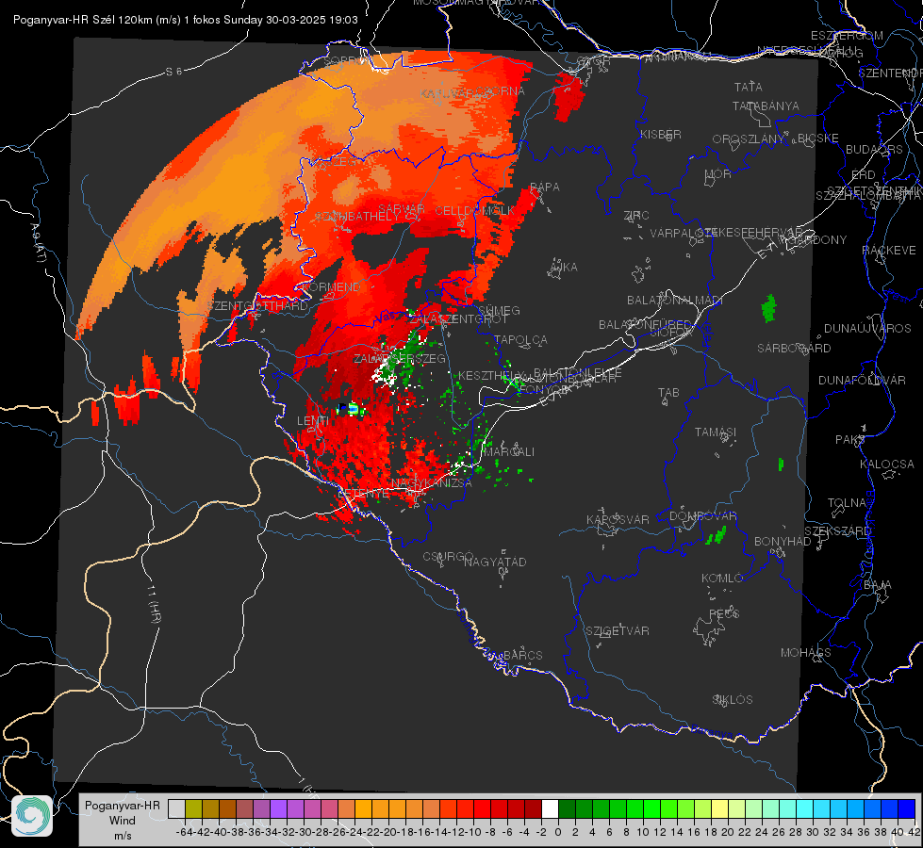Image resolution: width=923 pixels, height=848 pixels.
Task: Click the PAPA city label
Action: tap(545, 187)
